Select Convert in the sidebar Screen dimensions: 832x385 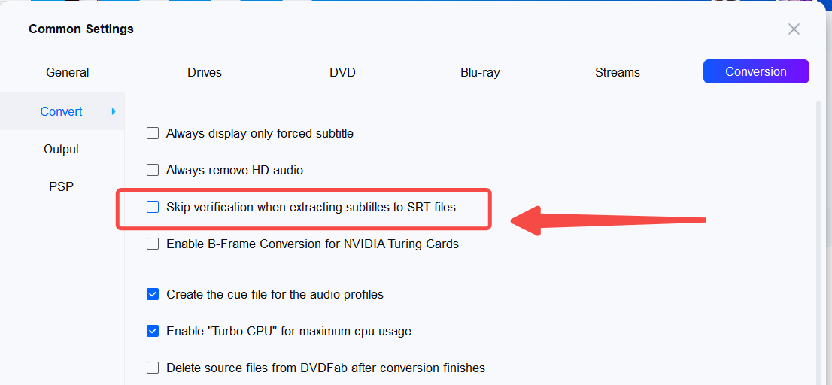[x=62, y=111]
